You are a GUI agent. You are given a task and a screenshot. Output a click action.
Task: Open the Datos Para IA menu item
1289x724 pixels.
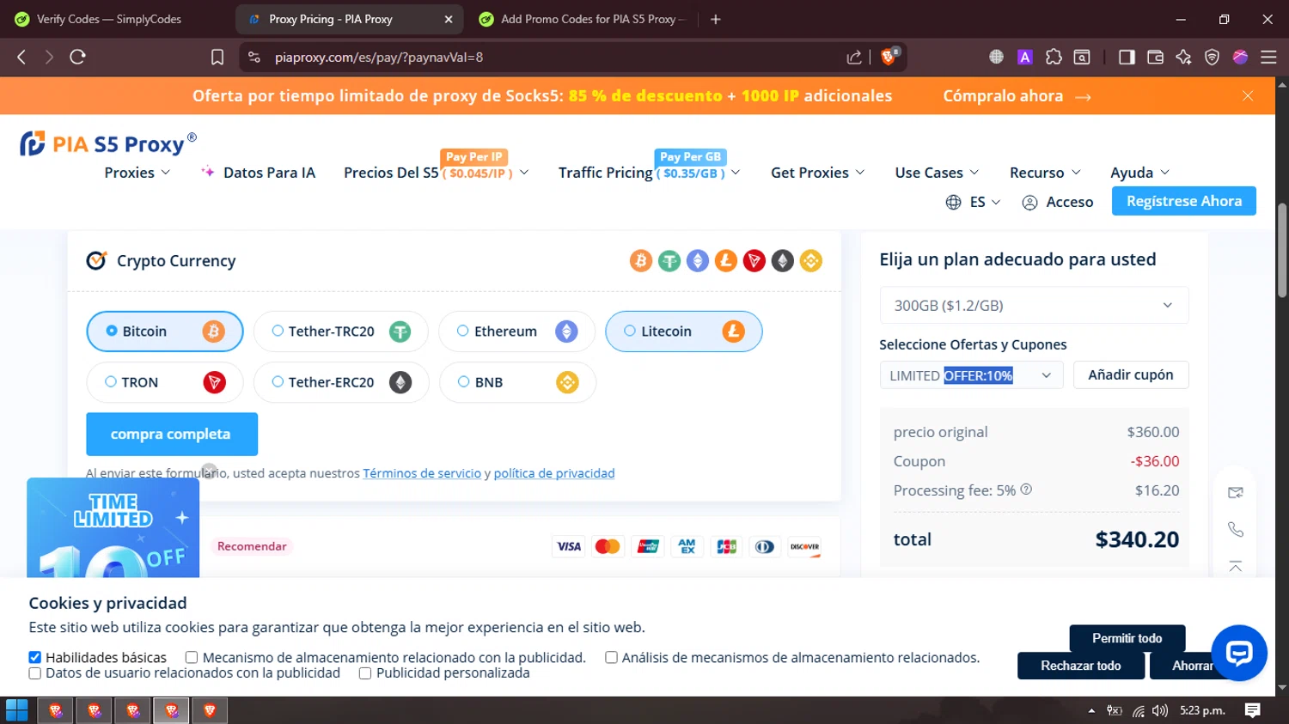tap(258, 173)
